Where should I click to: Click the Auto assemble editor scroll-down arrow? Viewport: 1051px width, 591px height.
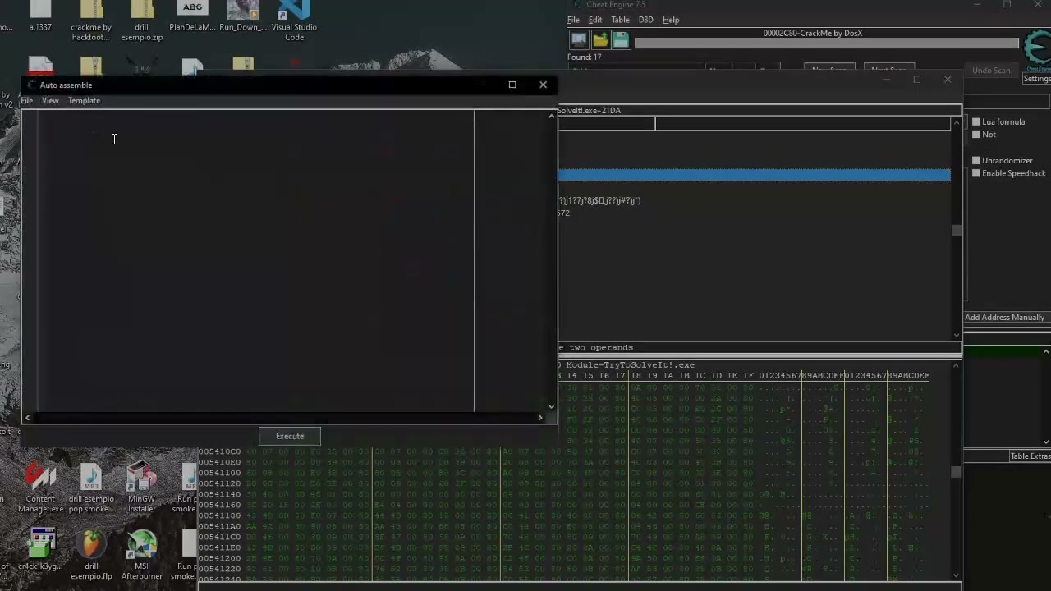[552, 406]
